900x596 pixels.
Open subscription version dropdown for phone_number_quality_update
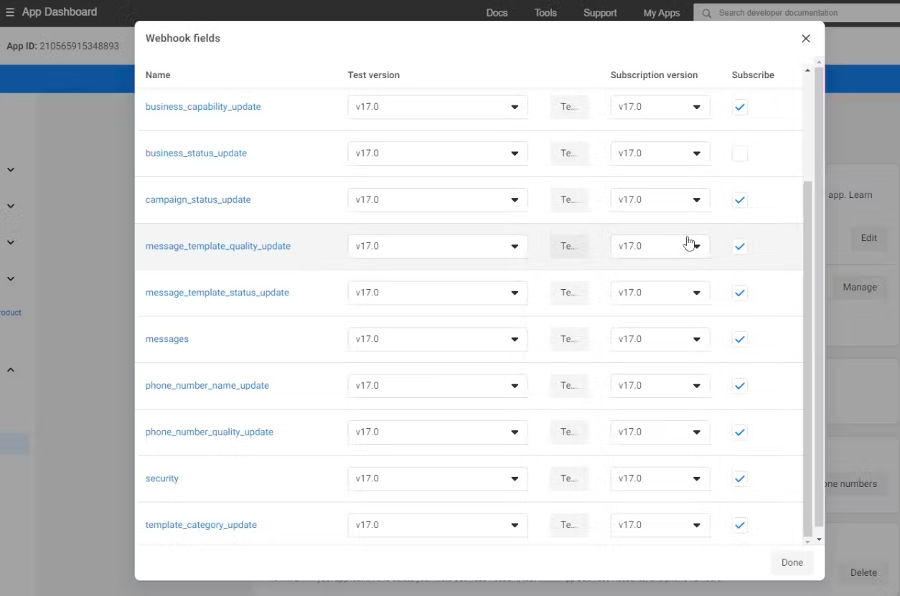[660, 432]
